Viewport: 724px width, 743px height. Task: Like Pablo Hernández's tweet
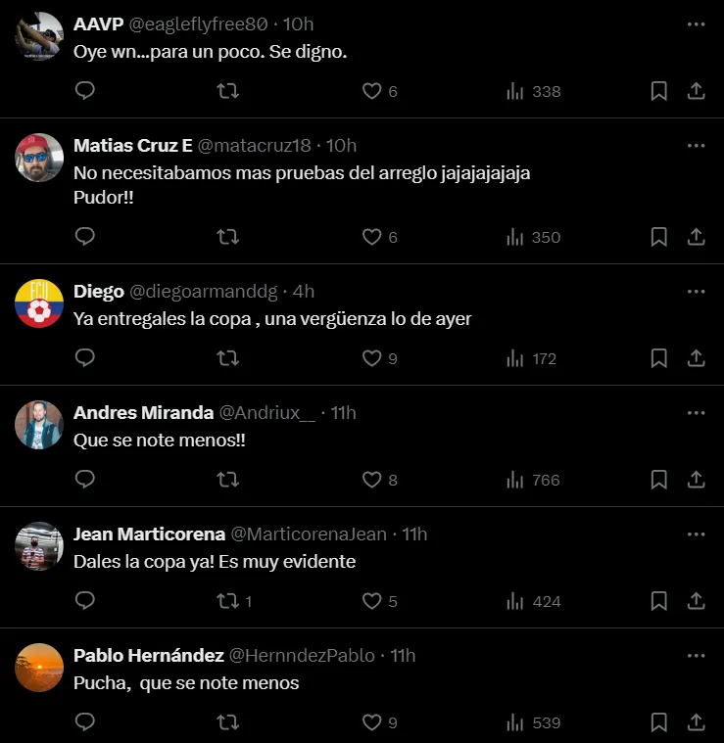point(371,722)
